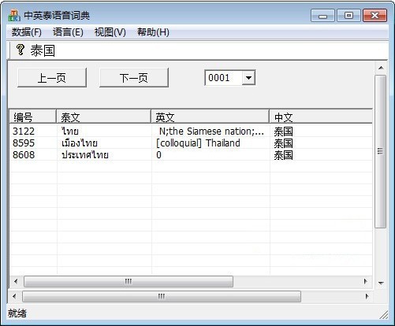Open the 帮助(H) menu
Image resolution: width=395 pixels, height=326 pixels.
coord(153,32)
